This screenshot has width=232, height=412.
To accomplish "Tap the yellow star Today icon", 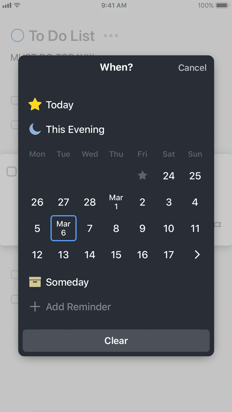I will point(35,104).
